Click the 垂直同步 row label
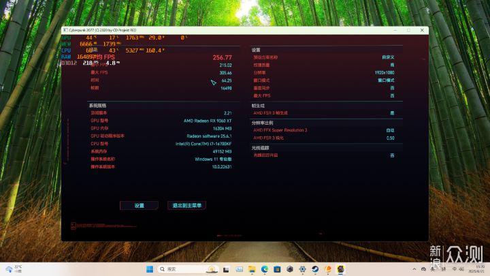The width and height of the screenshot is (490, 276). (261, 88)
